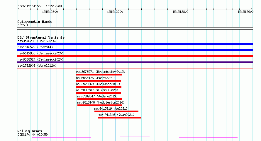Image resolution: width=261 pixels, height=141 pixels.
Task: Select the purple nsv6568524 (Sedlazeck2020) bar
Action: [x=135, y=62]
